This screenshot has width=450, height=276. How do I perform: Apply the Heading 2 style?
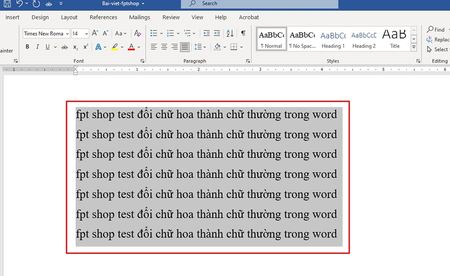click(x=364, y=39)
